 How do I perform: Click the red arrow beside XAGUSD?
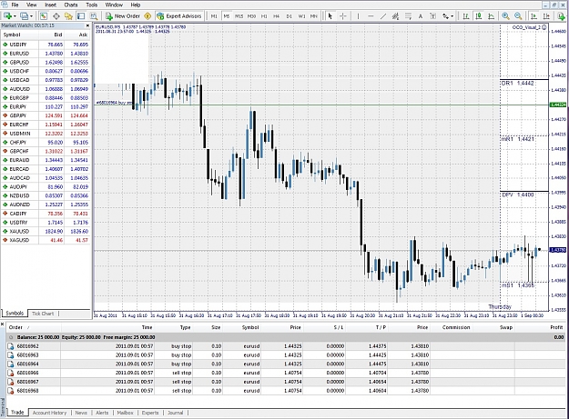tap(5, 240)
